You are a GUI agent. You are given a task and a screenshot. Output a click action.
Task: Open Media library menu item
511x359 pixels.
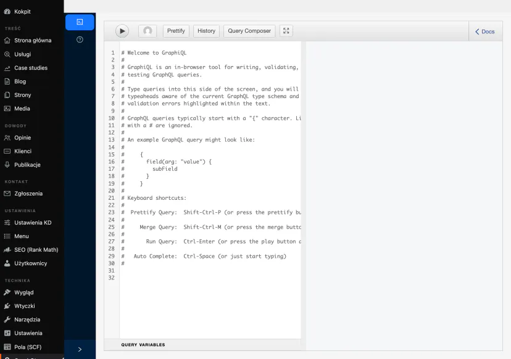click(32, 109)
